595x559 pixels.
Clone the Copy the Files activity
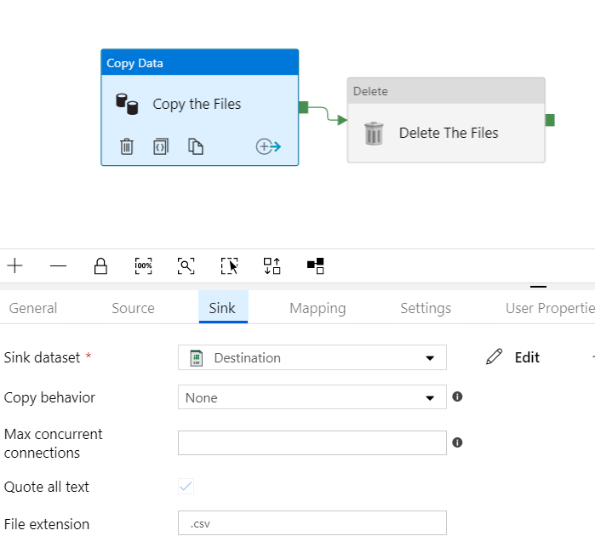(x=196, y=146)
